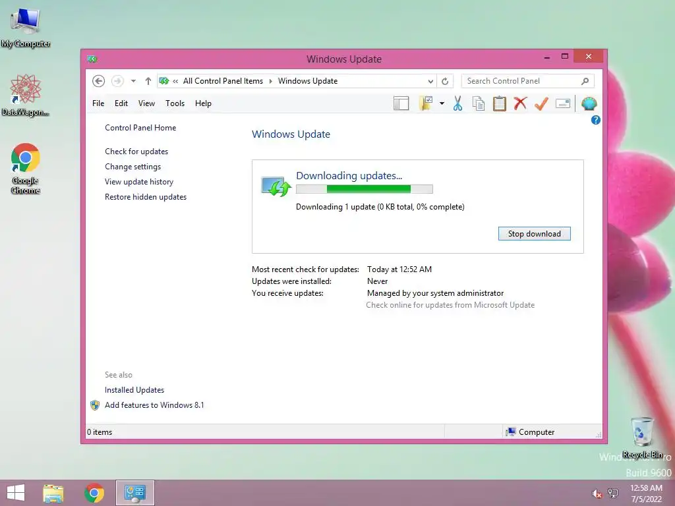Go up one level with Up arrow

[148, 81]
